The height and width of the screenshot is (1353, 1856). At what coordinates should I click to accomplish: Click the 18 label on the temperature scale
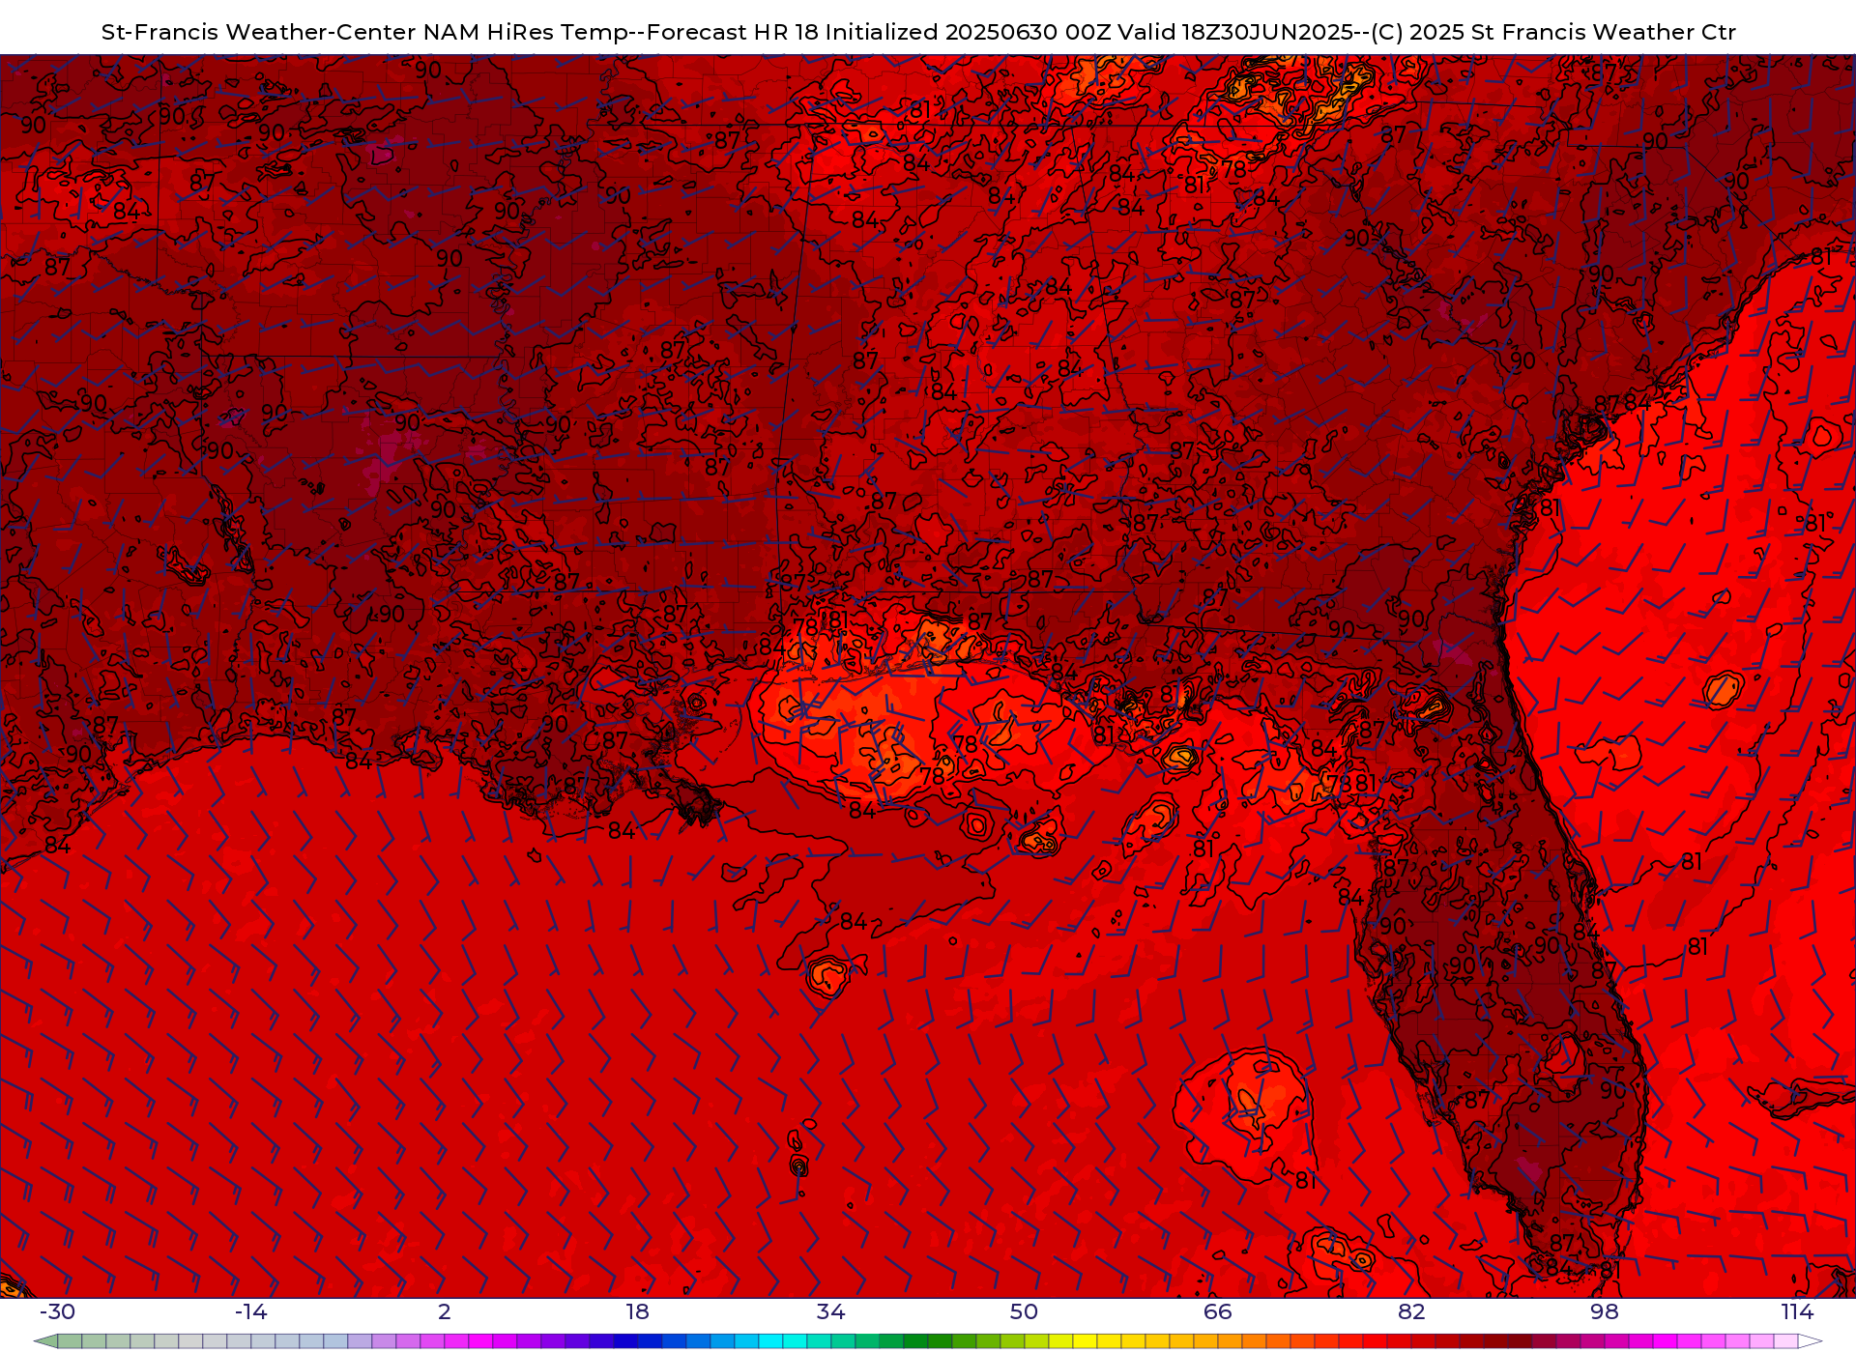[x=637, y=1311]
